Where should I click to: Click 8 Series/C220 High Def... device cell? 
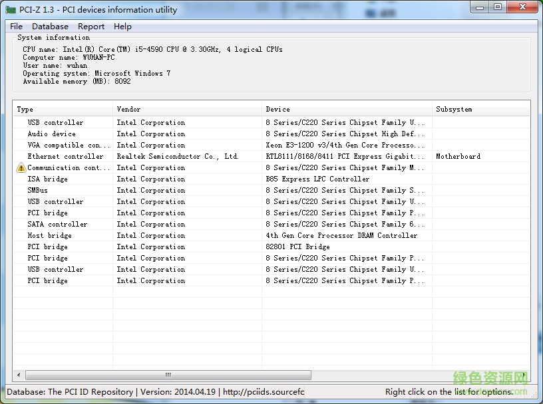[345, 134]
